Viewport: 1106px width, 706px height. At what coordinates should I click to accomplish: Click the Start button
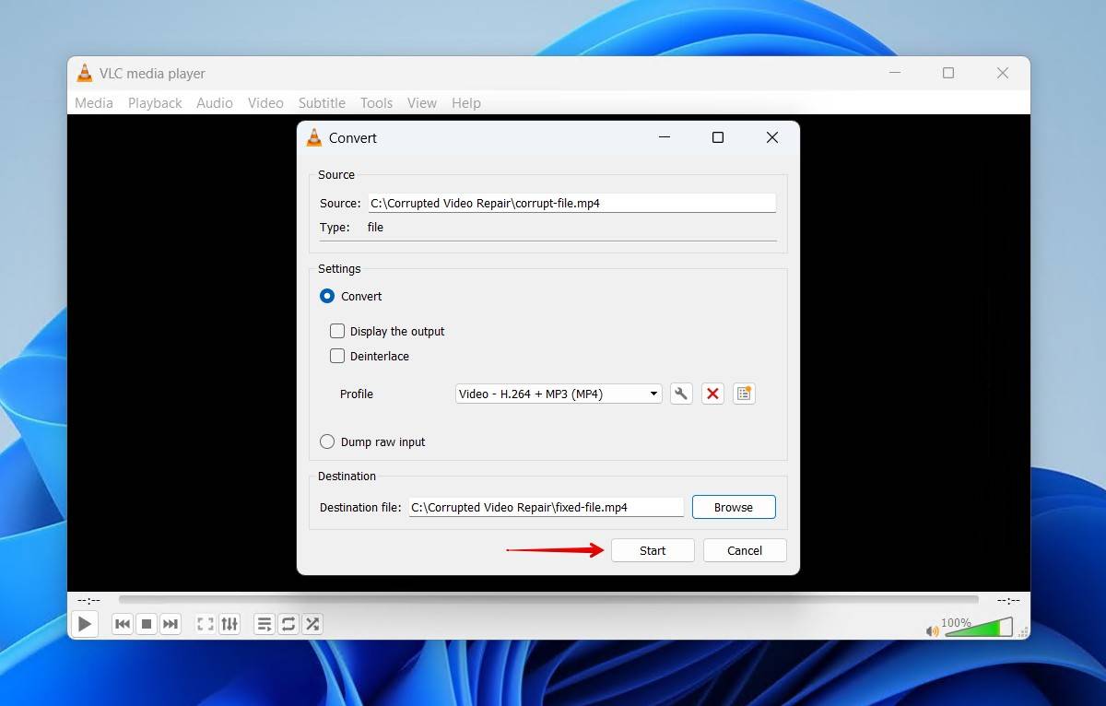click(x=653, y=550)
